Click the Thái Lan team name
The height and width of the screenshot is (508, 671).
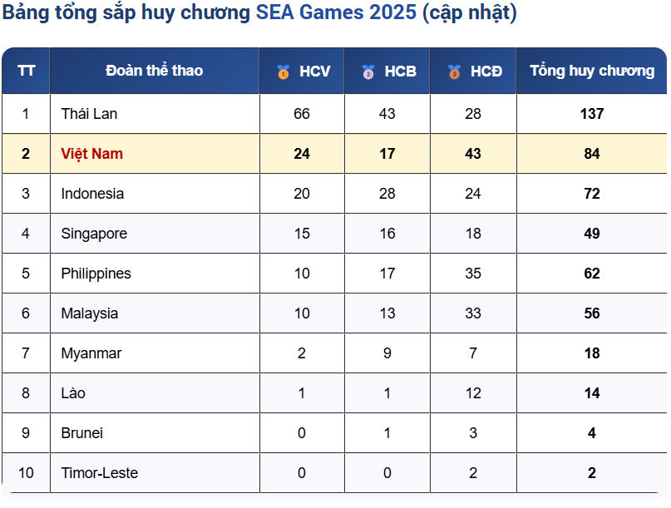[89, 114]
